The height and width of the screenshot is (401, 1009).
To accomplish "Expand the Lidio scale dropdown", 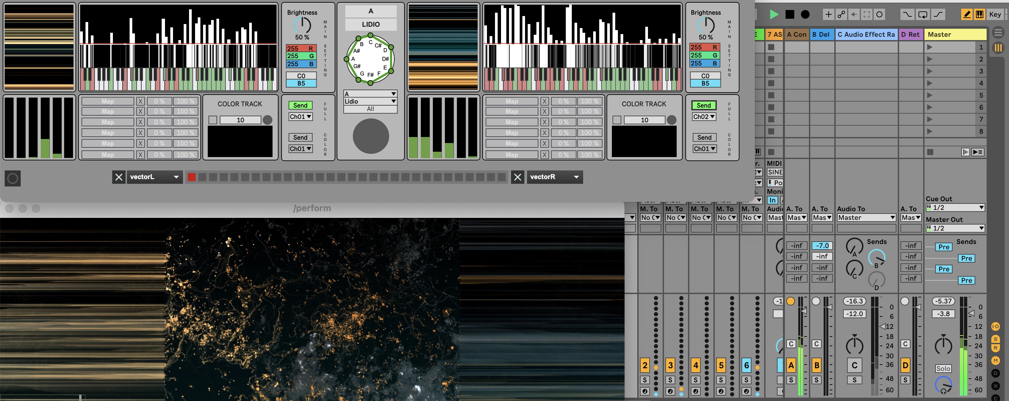I will (x=370, y=102).
